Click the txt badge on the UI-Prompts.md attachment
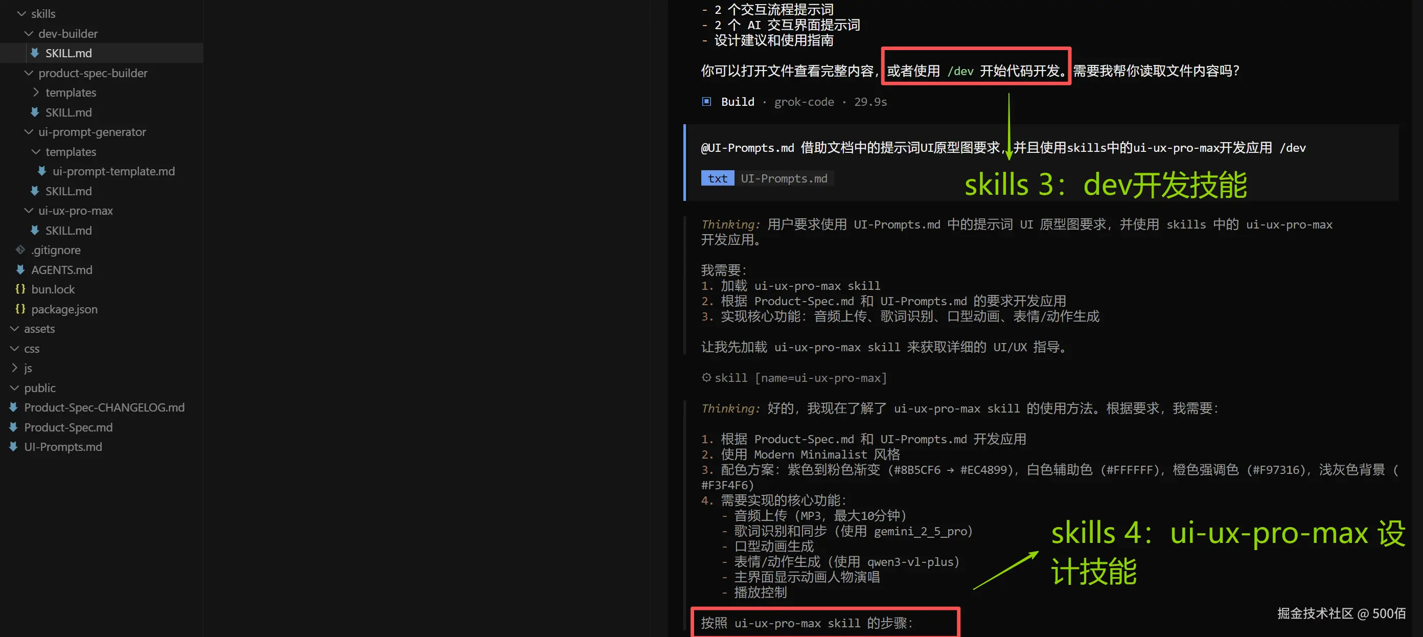 click(x=717, y=178)
